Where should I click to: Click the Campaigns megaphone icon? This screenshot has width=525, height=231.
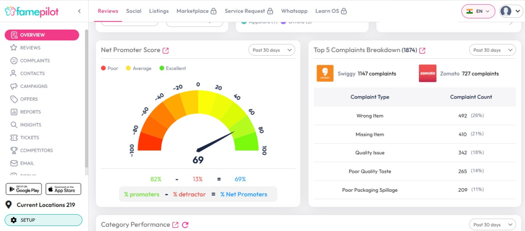pos(14,86)
